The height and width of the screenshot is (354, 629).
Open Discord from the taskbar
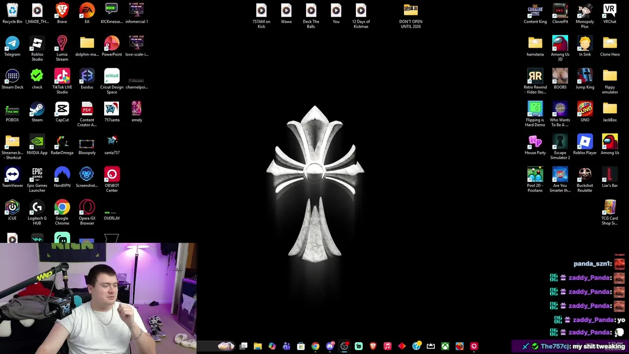(330, 346)
